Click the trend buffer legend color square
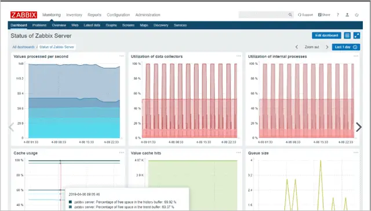 (70, 207)
